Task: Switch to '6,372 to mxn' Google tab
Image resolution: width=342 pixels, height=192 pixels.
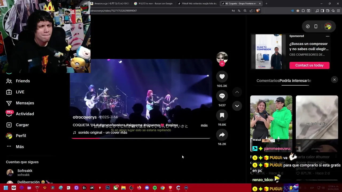Action: pos(153,3)
